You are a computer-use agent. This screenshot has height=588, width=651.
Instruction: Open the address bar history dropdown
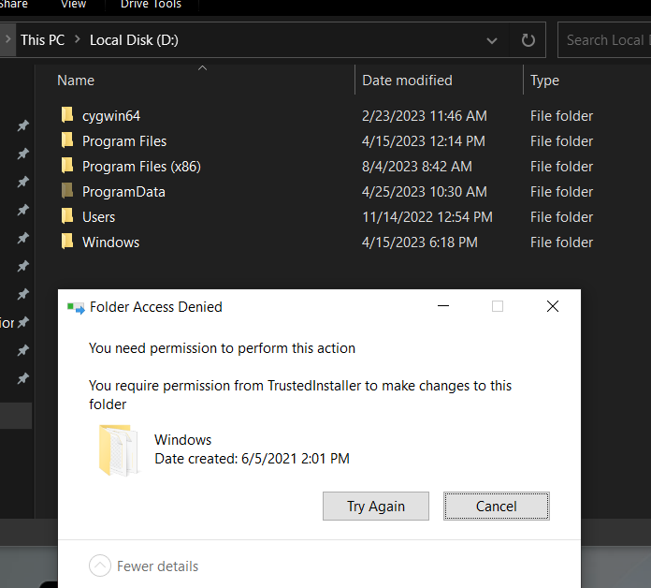pyautogui.click(x=492, y=40)
